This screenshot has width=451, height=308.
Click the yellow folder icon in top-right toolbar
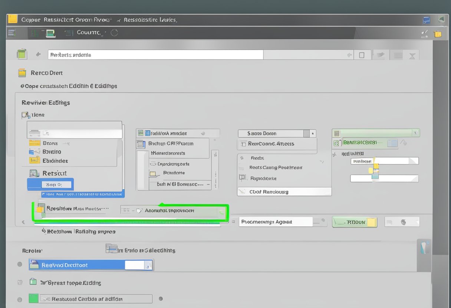438,34
